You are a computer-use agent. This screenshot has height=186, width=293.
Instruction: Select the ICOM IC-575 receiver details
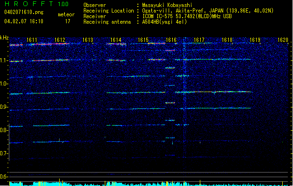tap(187, 16)
